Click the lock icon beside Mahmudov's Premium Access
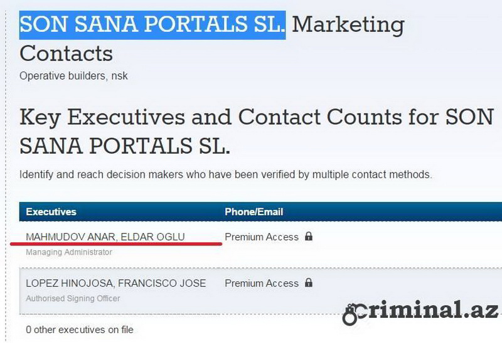The width and height of the screenshot is (502, 343). (x=309, y=236)
